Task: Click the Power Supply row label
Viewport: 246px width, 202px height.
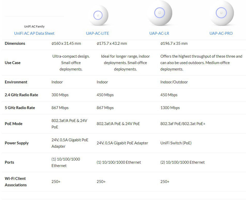Action: tap(17, 143)
